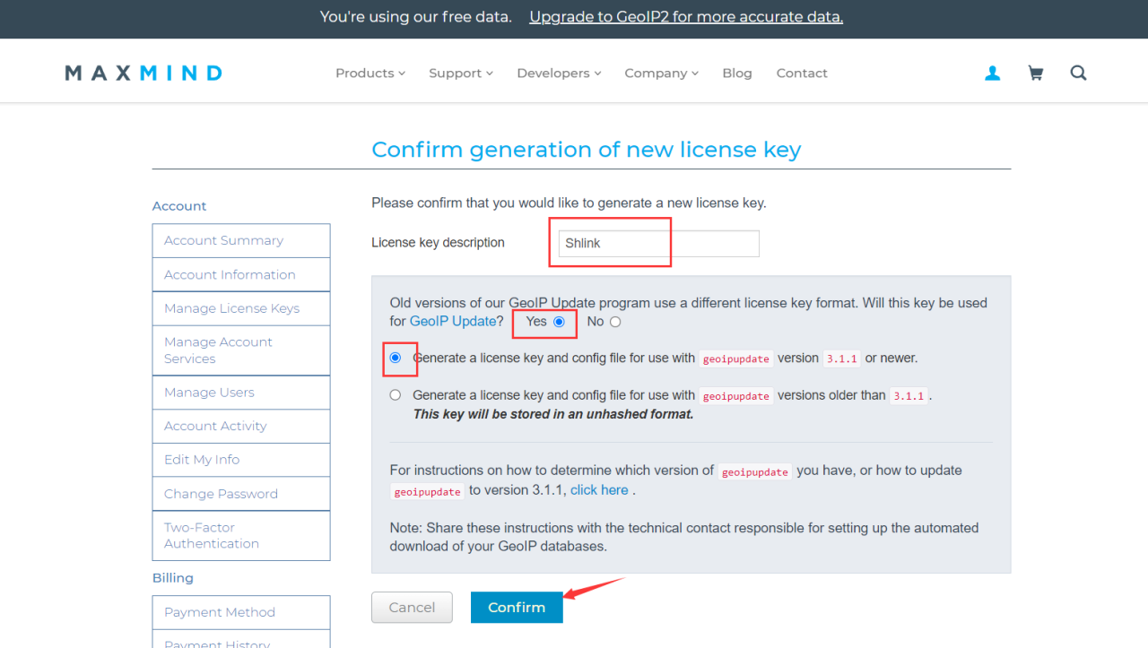1148x648 pixels.
Task: Select Yes for GeoIP Update
Action: click(x=560, y=322)
